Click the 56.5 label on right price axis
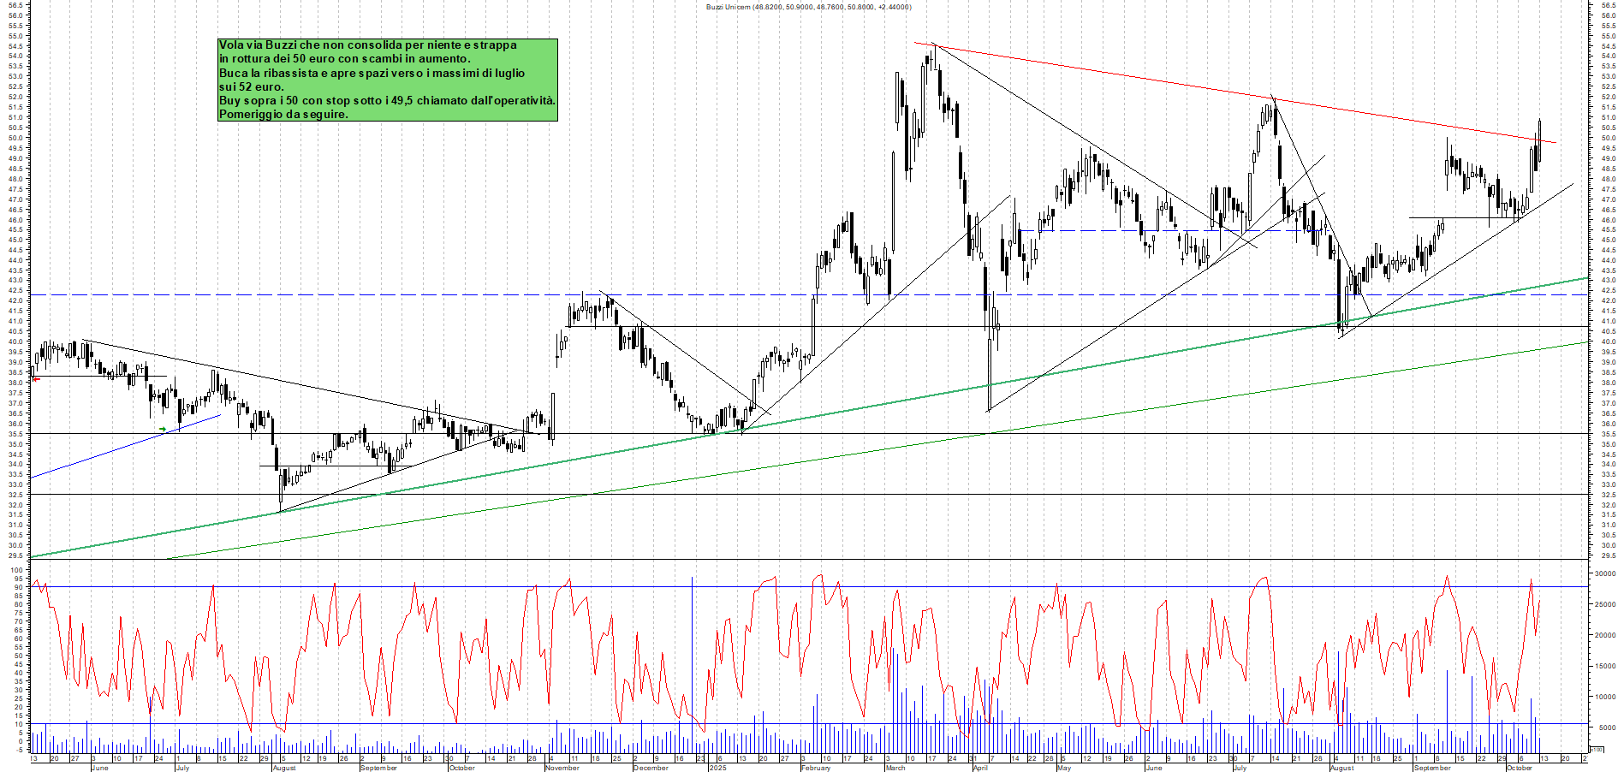The image size is (1618, 772). pyautogui.click(x=1608, y=5)
